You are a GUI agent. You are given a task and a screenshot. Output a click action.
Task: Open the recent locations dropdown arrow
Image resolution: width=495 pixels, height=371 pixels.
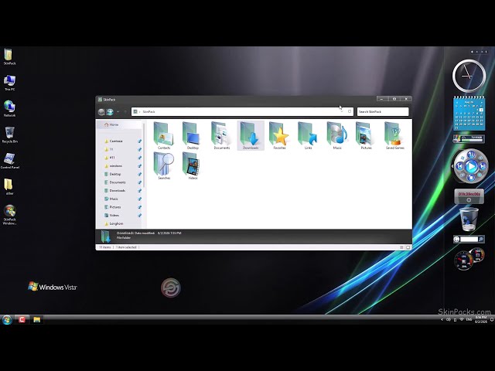coord(118,111)
